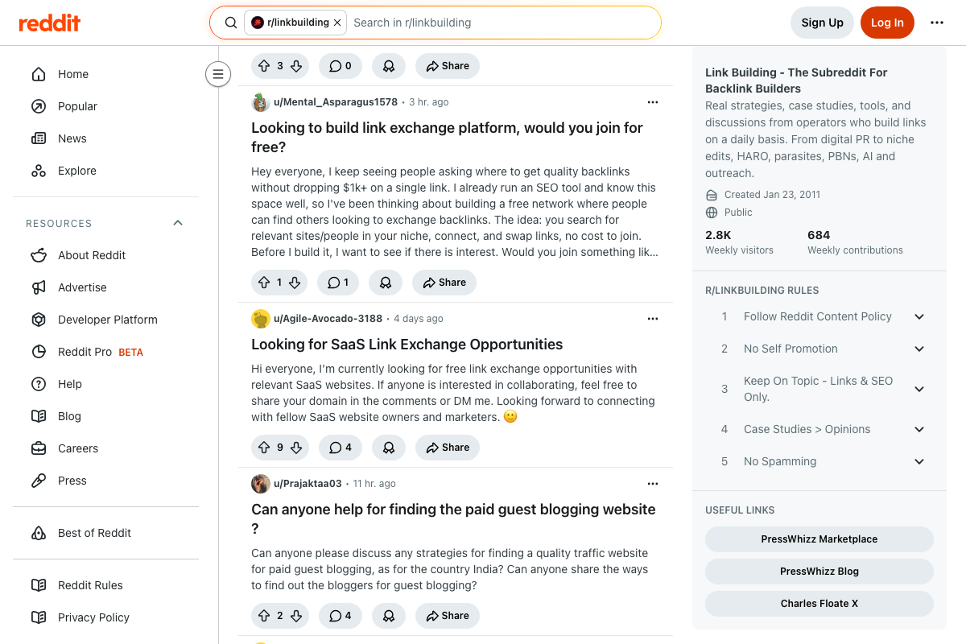View user Agile-Avocado-3188 profile
This screenshot has width=966, height=644.
(328, 319)
